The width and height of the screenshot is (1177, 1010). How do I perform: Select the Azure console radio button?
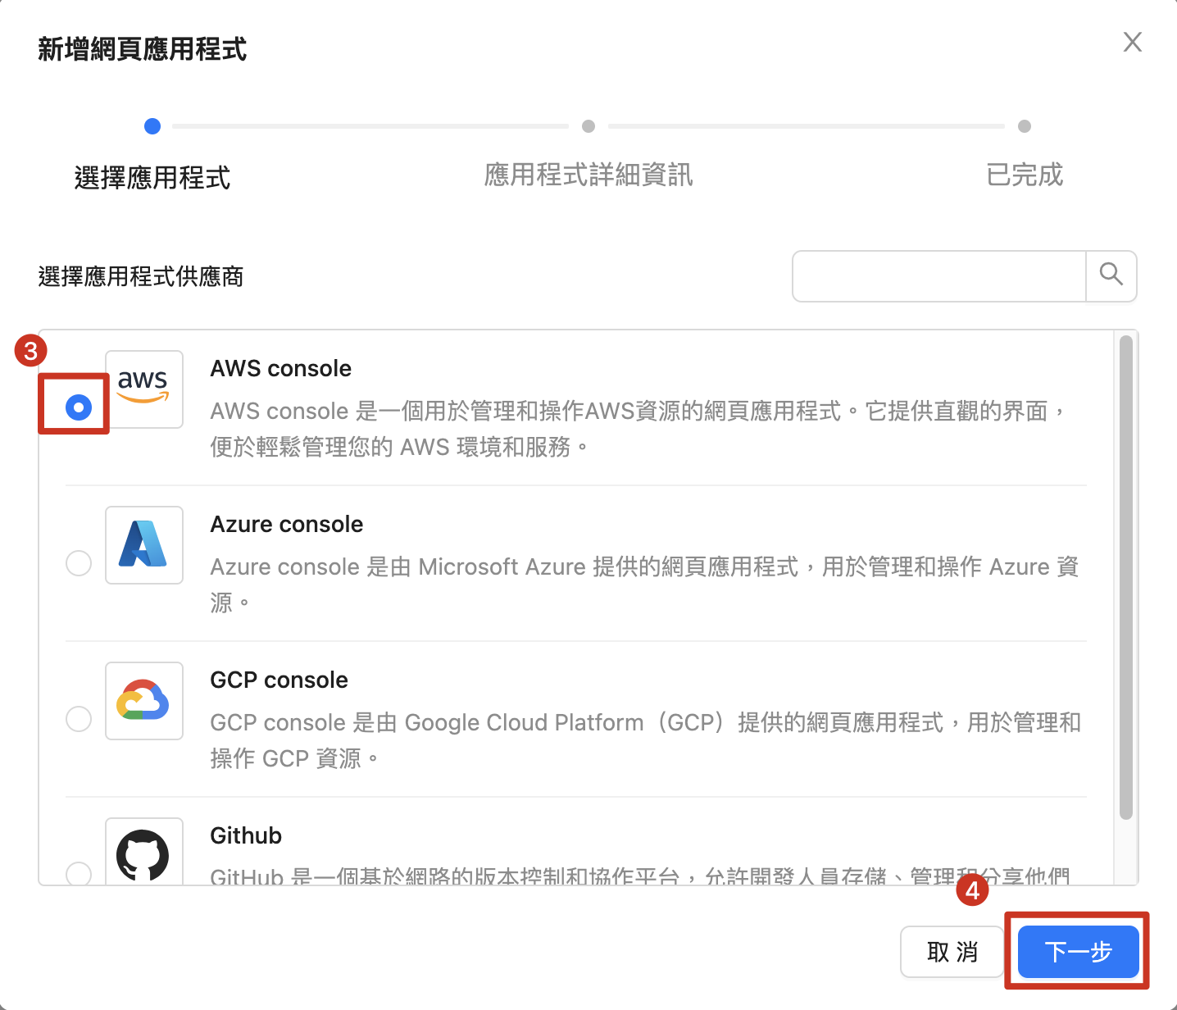tap(79, 563)
